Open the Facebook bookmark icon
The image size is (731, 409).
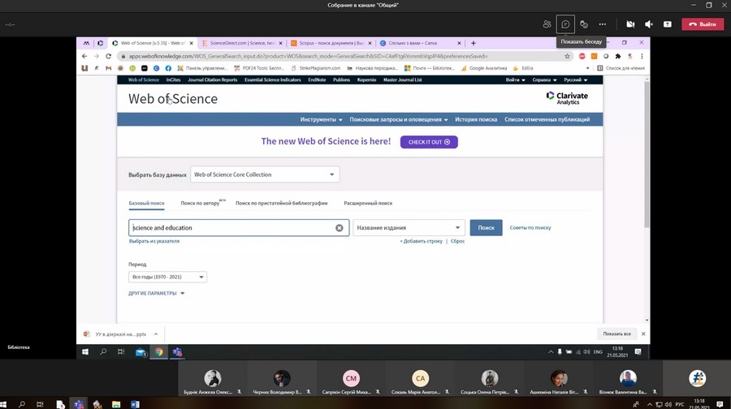point(168,68)
